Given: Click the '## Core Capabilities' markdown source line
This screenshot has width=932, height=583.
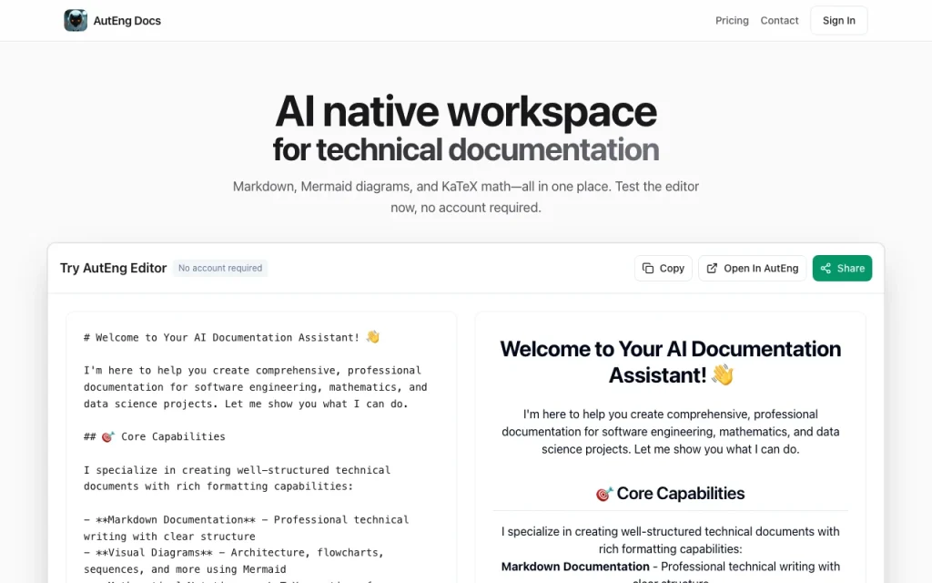Looking at the screenshot, I should point(155,436).
